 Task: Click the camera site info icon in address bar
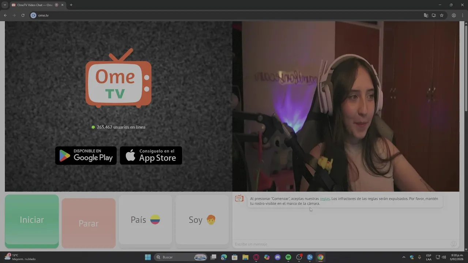coord(33,15)
